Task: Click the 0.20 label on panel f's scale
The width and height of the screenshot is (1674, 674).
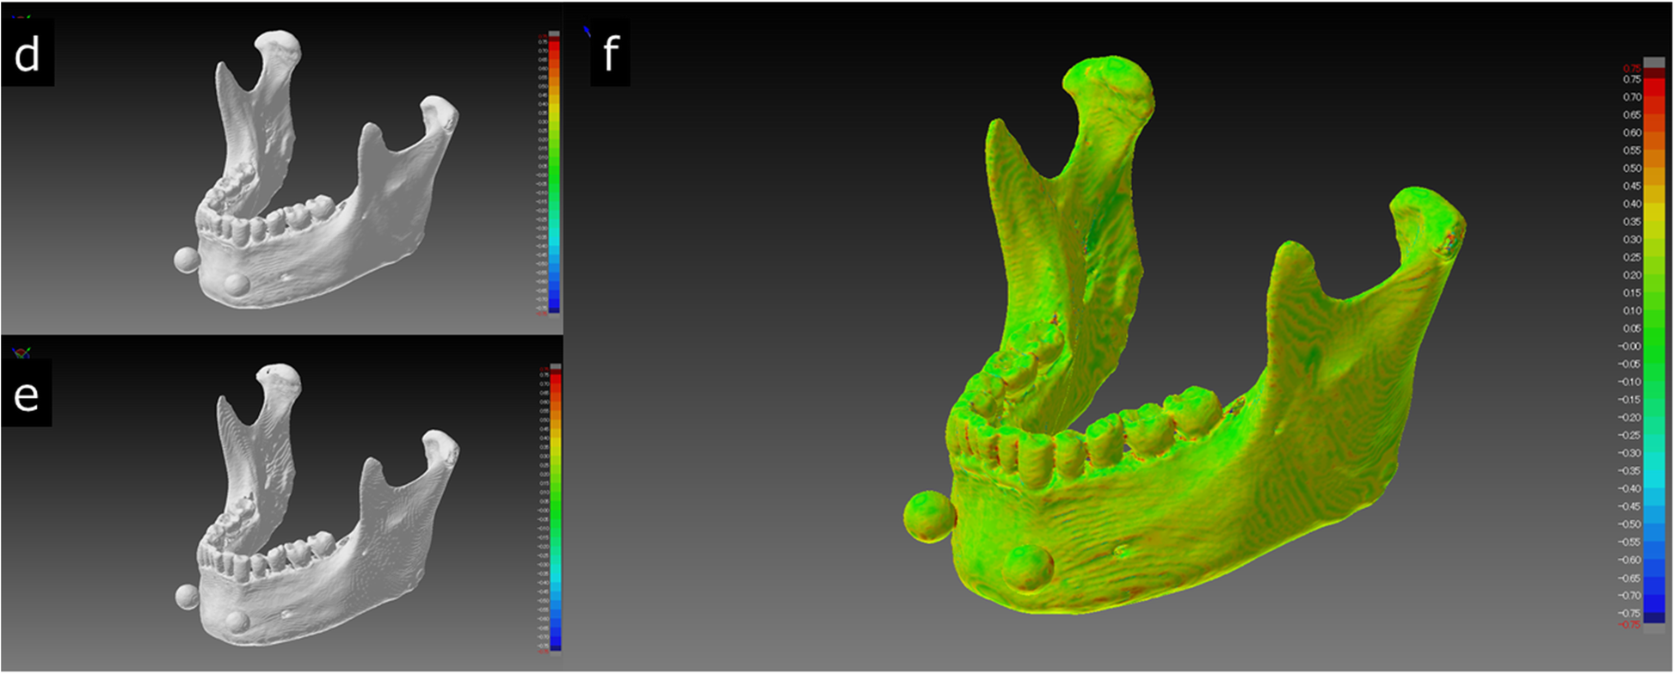Action: coord(1632,275)
